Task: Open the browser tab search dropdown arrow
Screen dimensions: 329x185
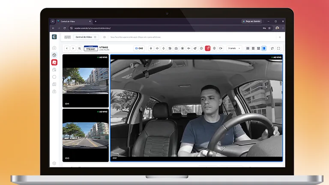Action: click(53, 21)
